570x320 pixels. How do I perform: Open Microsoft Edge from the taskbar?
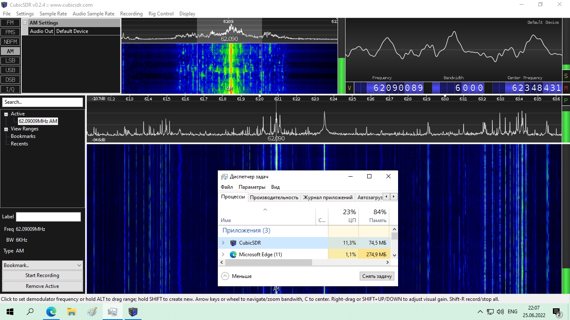[51, 312]
